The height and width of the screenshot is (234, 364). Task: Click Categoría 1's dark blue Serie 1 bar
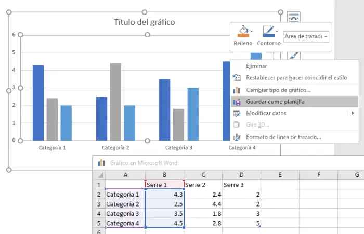click(38, 103)
